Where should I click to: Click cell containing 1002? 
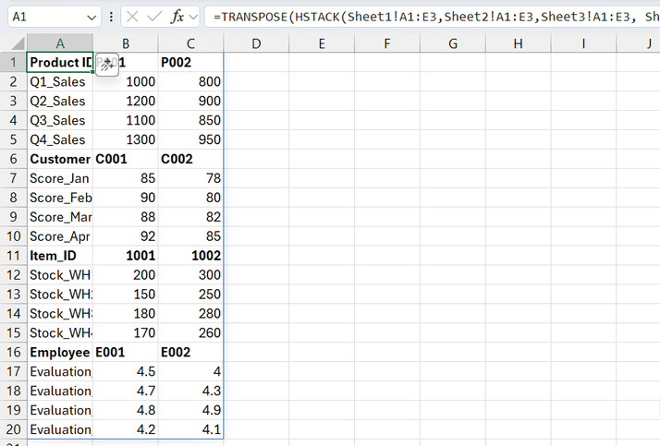[x=190, y=256]
